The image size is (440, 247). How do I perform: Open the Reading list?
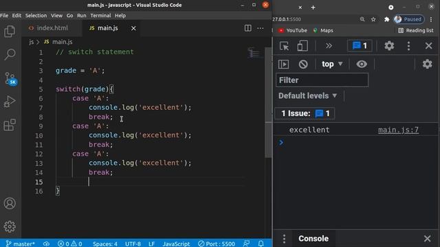pos(416,30)
